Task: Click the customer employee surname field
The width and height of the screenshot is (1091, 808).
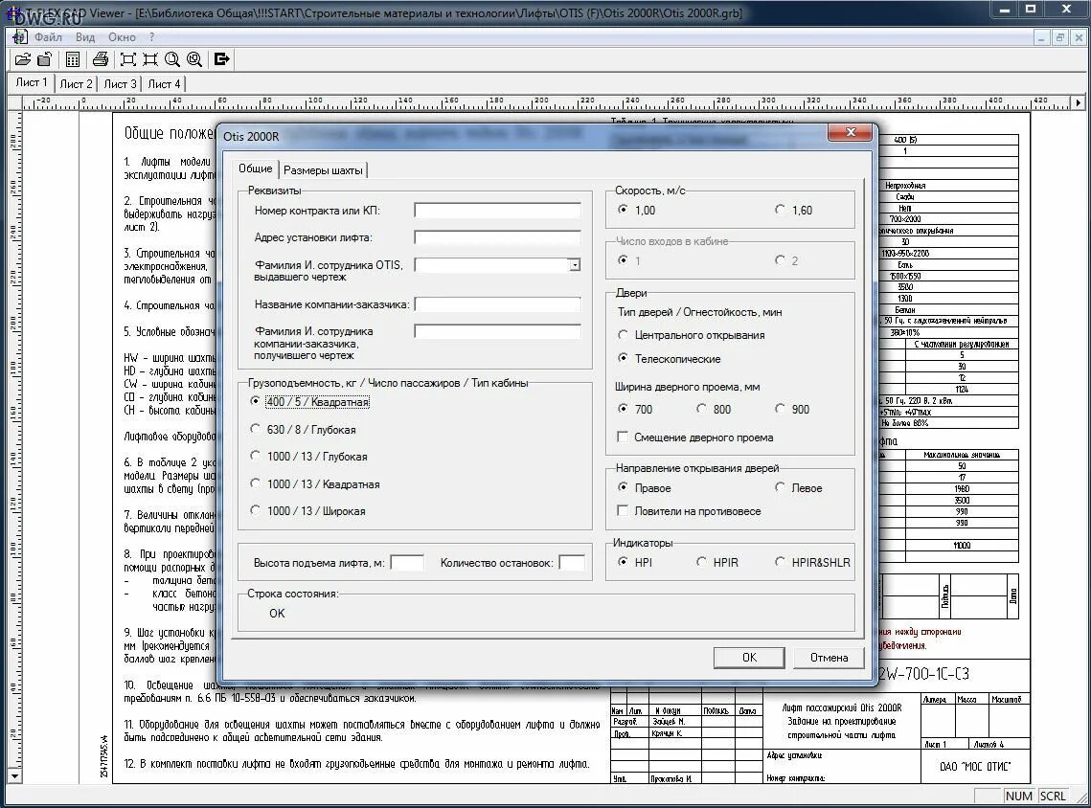Action: coord(497,331)
